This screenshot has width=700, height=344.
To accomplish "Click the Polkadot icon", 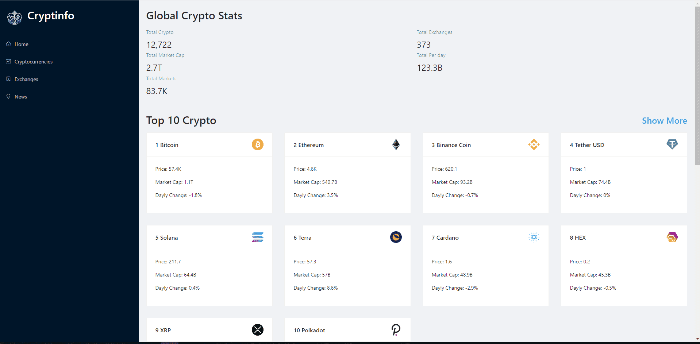I will point(396,330).
